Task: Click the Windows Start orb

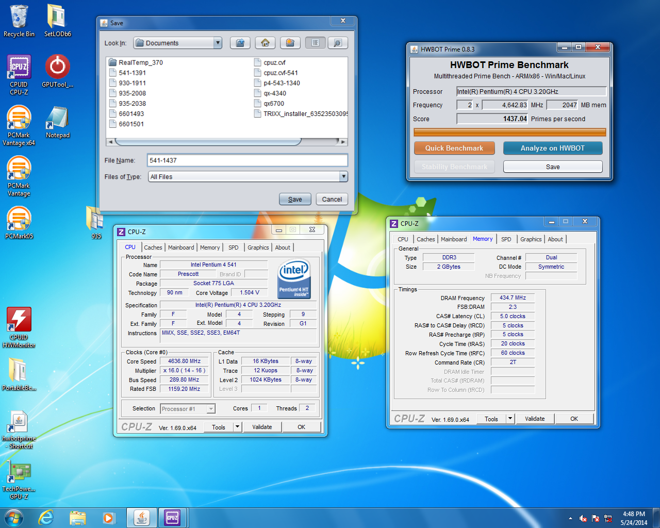Action: click(14, 518)
